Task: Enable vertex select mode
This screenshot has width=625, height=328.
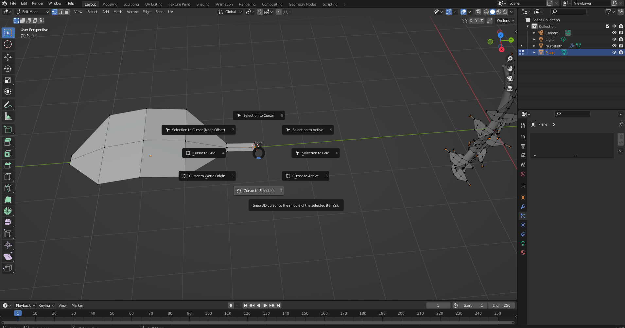Action: (55, 12)
